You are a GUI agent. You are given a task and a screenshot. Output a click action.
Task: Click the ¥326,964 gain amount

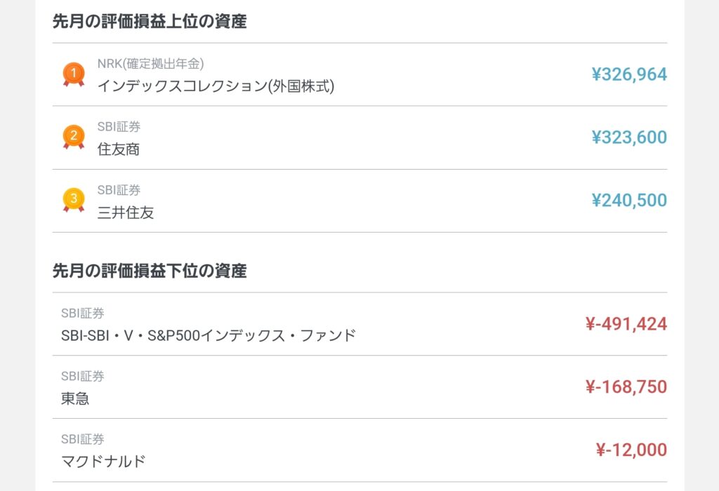click(x=629, y=74)
